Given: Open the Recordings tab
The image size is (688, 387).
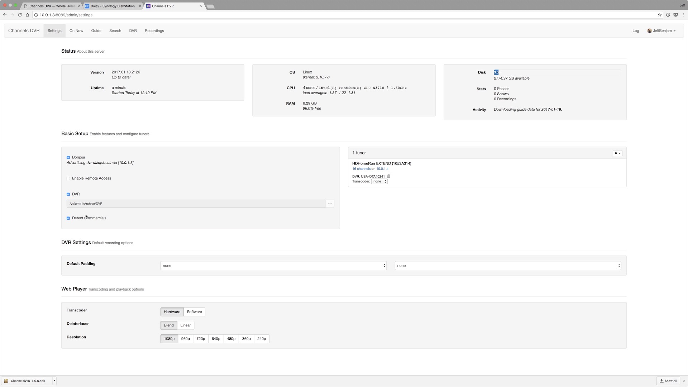Looking at the screenshot, I should coord(154,31).
